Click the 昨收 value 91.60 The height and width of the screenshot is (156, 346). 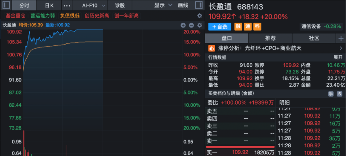click(x=246, y=65)
